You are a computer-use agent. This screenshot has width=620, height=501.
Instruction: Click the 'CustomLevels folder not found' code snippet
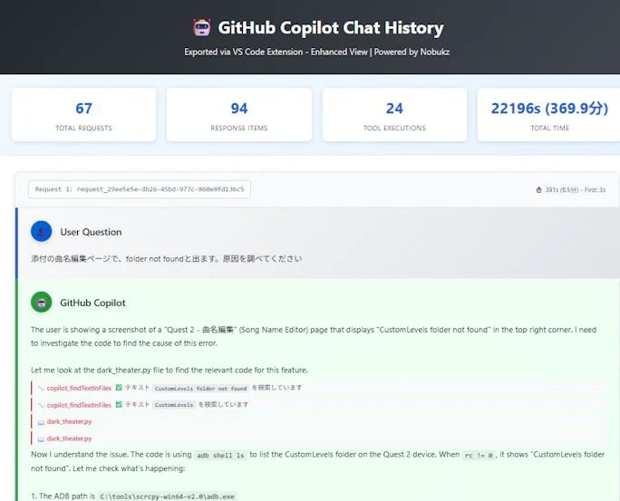[201, 389]
